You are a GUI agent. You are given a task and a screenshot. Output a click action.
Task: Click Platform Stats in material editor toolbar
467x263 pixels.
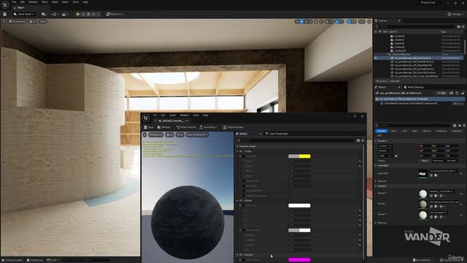point(233,127)
